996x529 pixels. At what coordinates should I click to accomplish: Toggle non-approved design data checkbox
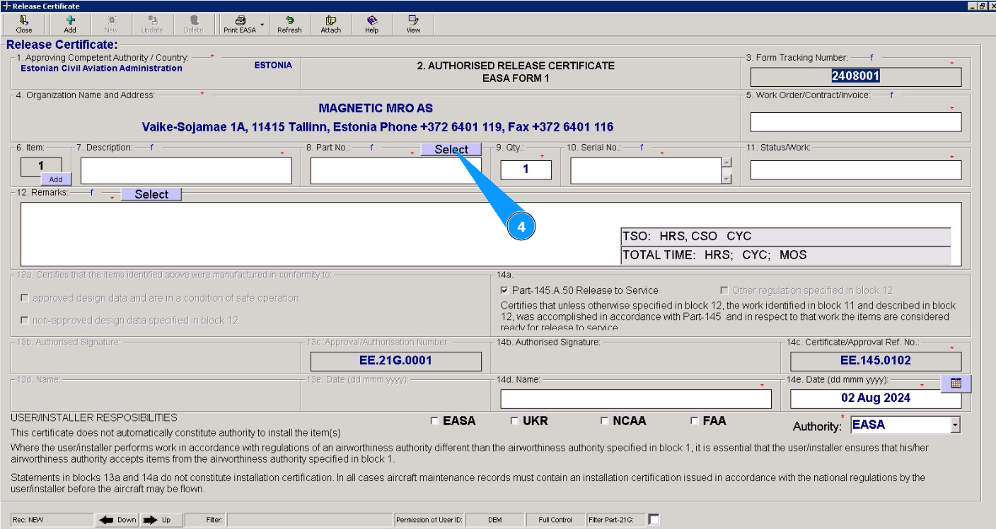[x=25, y=321]
